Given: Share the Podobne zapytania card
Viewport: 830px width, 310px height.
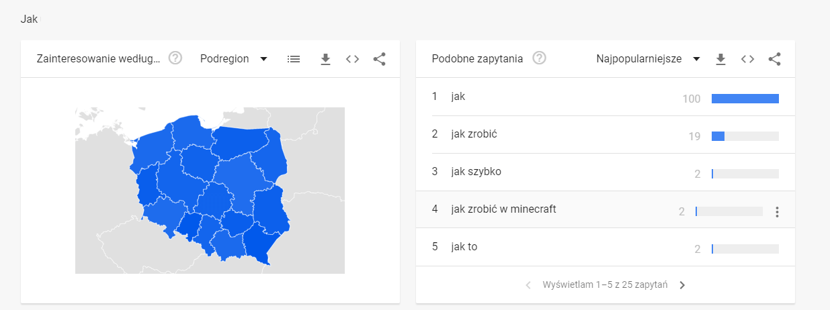Looking at the screenshot, I should click(774, 59).
